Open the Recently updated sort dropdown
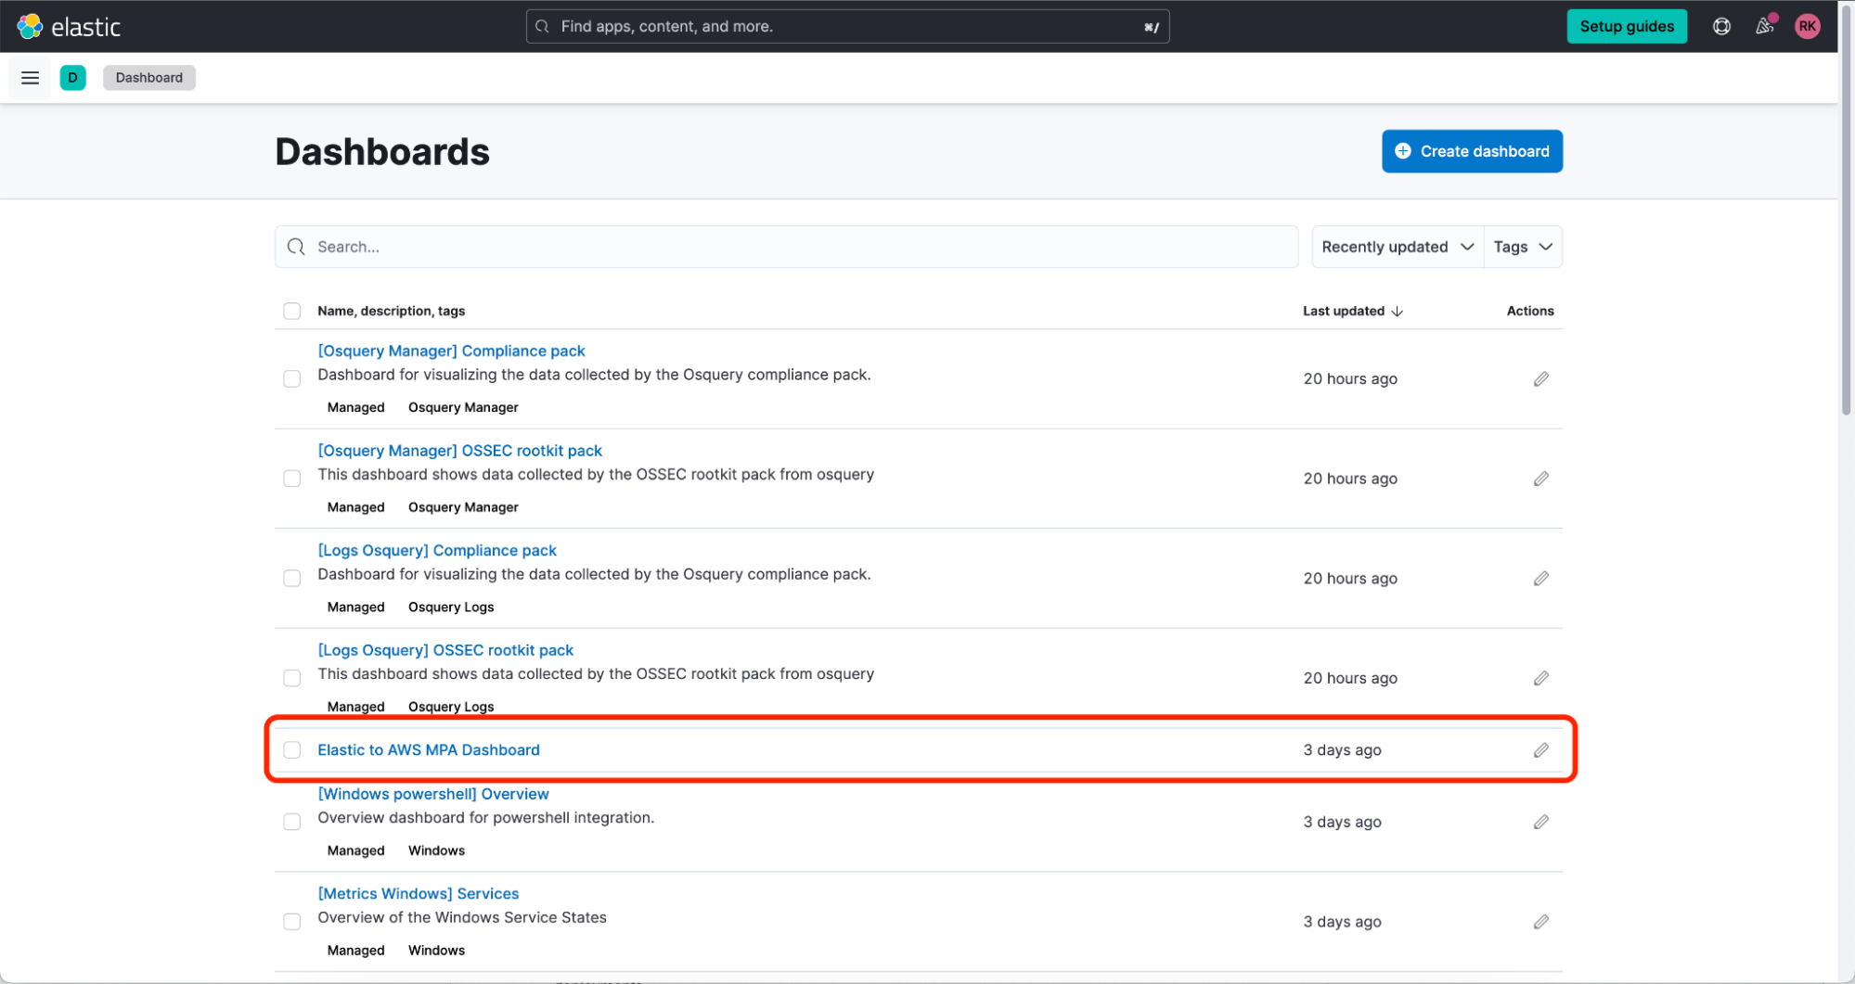This screenshot has height=984, width=1855. tap(1398, 247)
